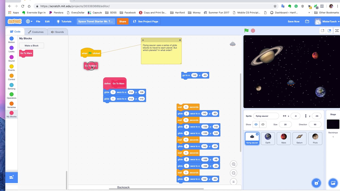340x191 pixels.
Task: Enter full screen stage mode
Action: click(337, 31)
